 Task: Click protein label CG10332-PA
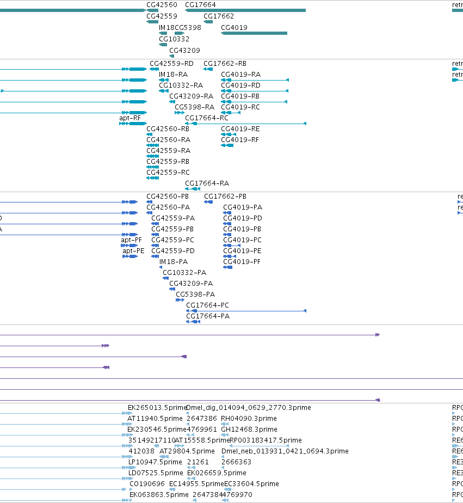click(x=184, y=273)
